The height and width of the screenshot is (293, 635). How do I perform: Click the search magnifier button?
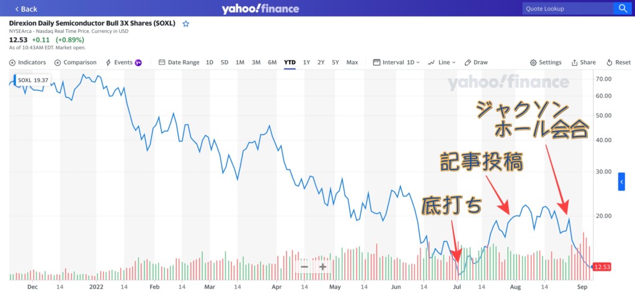point(621,9)
